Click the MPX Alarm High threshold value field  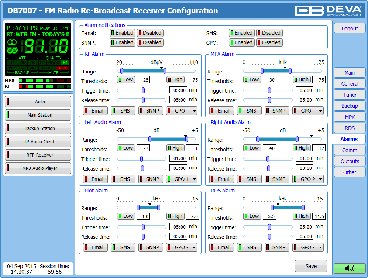(x=319, y=80)
